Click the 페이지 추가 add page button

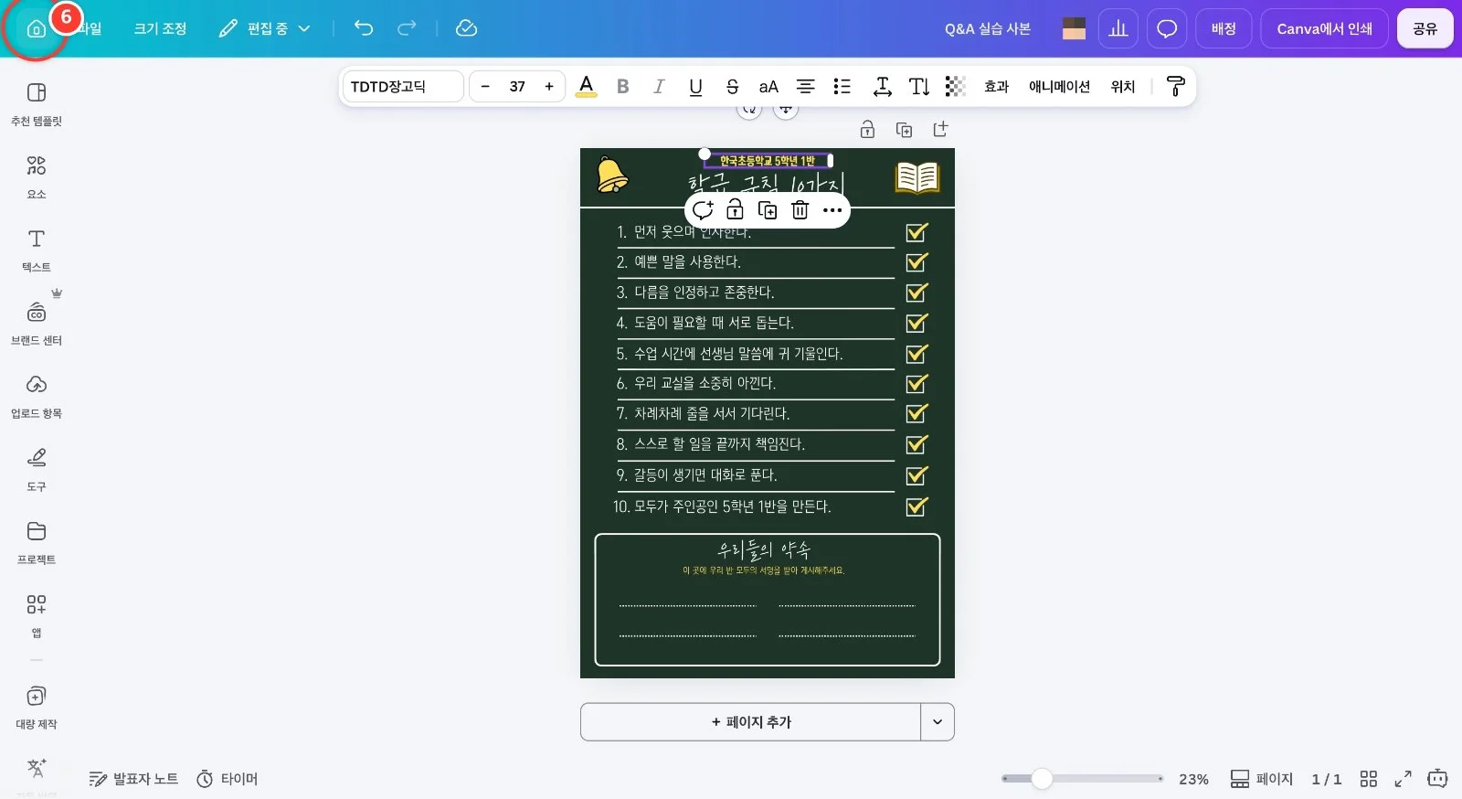(750, 722)
